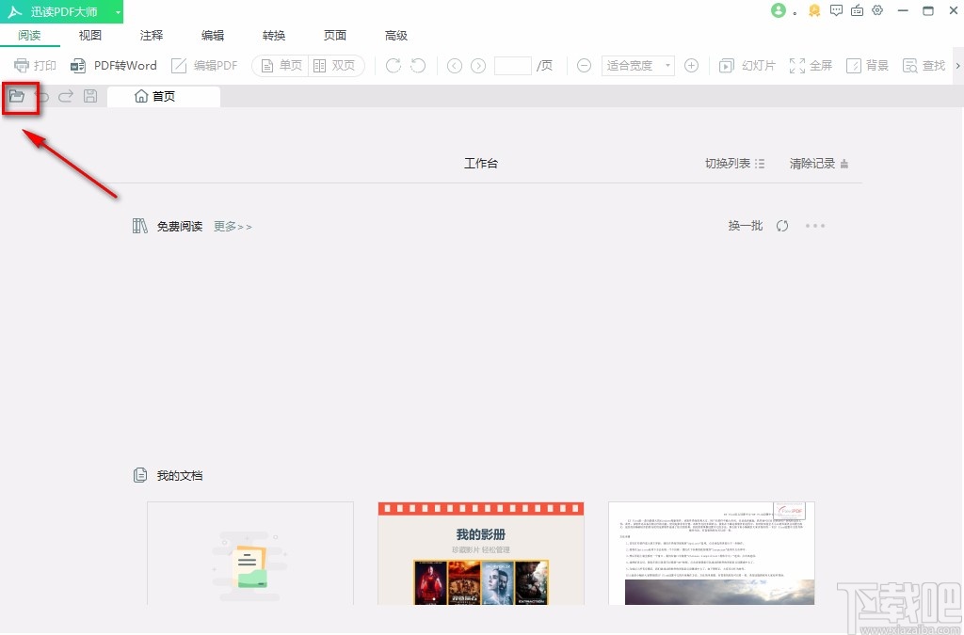Launch the 查找 search tool
This screenshot has width=964, height=635.
pos(923,65)
